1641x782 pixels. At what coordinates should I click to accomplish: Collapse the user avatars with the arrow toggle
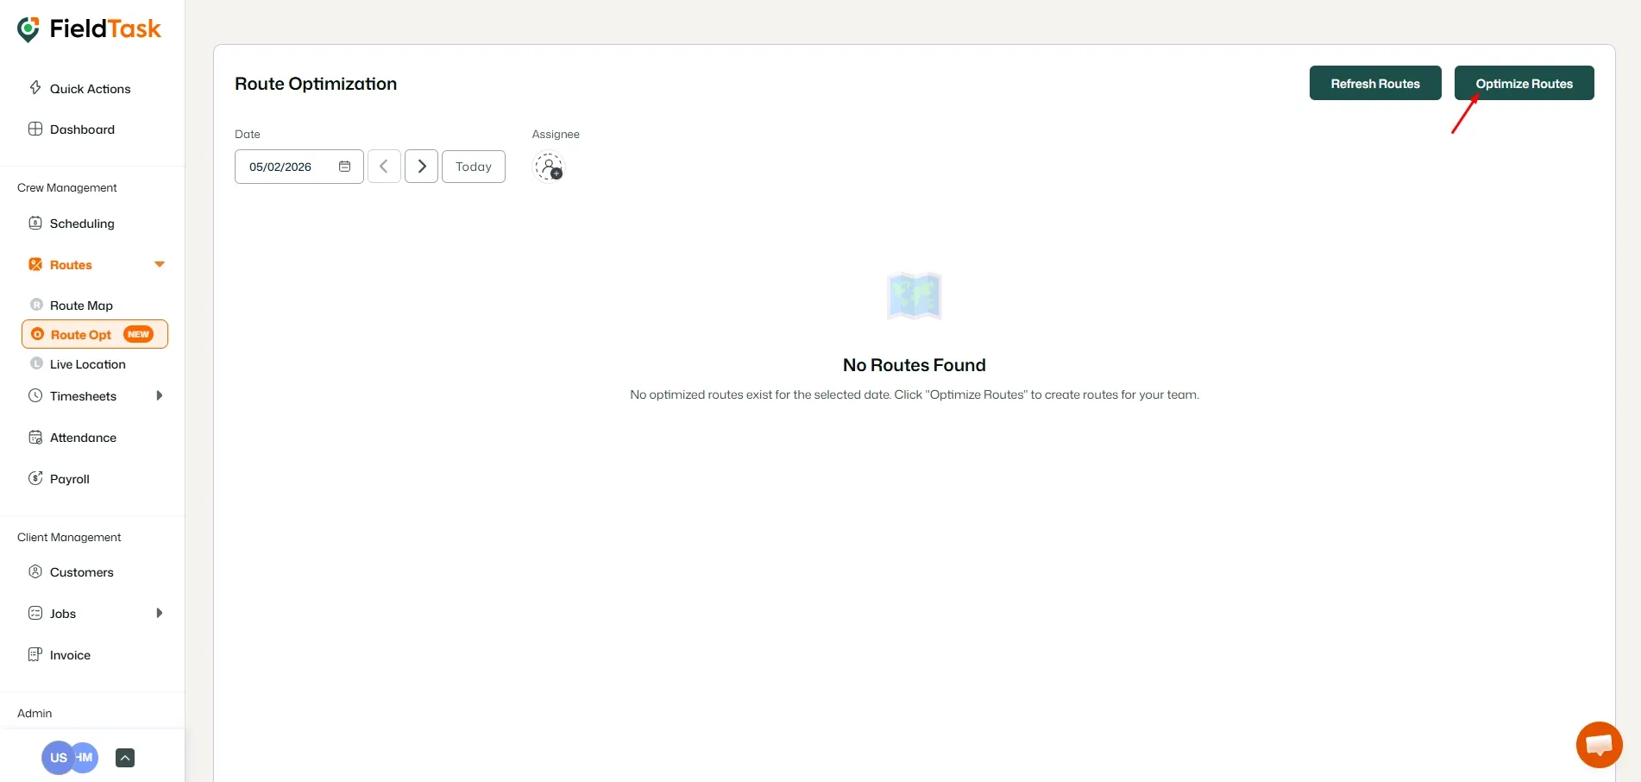coord(125,757)
